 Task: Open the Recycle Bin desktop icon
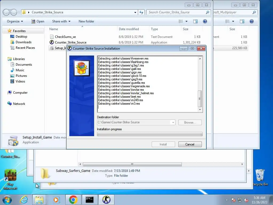(x=260, y=178)
